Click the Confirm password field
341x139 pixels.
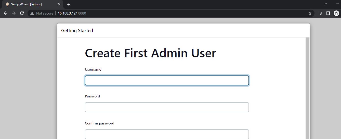click(167, 134)
